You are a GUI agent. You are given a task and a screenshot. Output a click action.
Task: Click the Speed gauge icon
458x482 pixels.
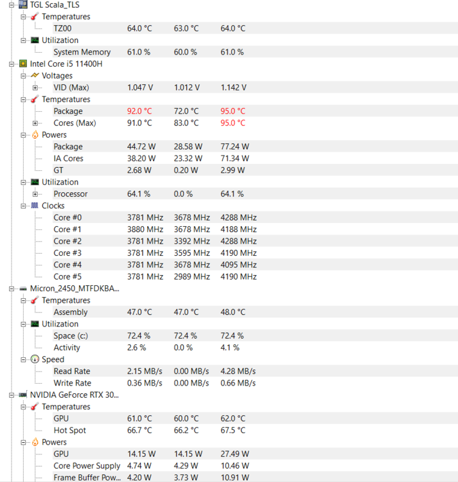[x=35, y=359]
